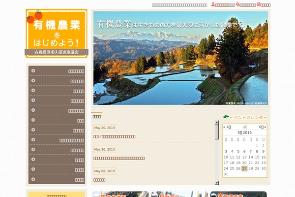This screenshot has width=295, height=197.
Task: Click the terraced rice field hero image
Action: click(x=180, y=58)
